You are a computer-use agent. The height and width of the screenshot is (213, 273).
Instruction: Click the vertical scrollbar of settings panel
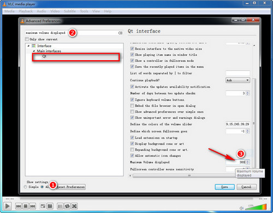[254, 123]
